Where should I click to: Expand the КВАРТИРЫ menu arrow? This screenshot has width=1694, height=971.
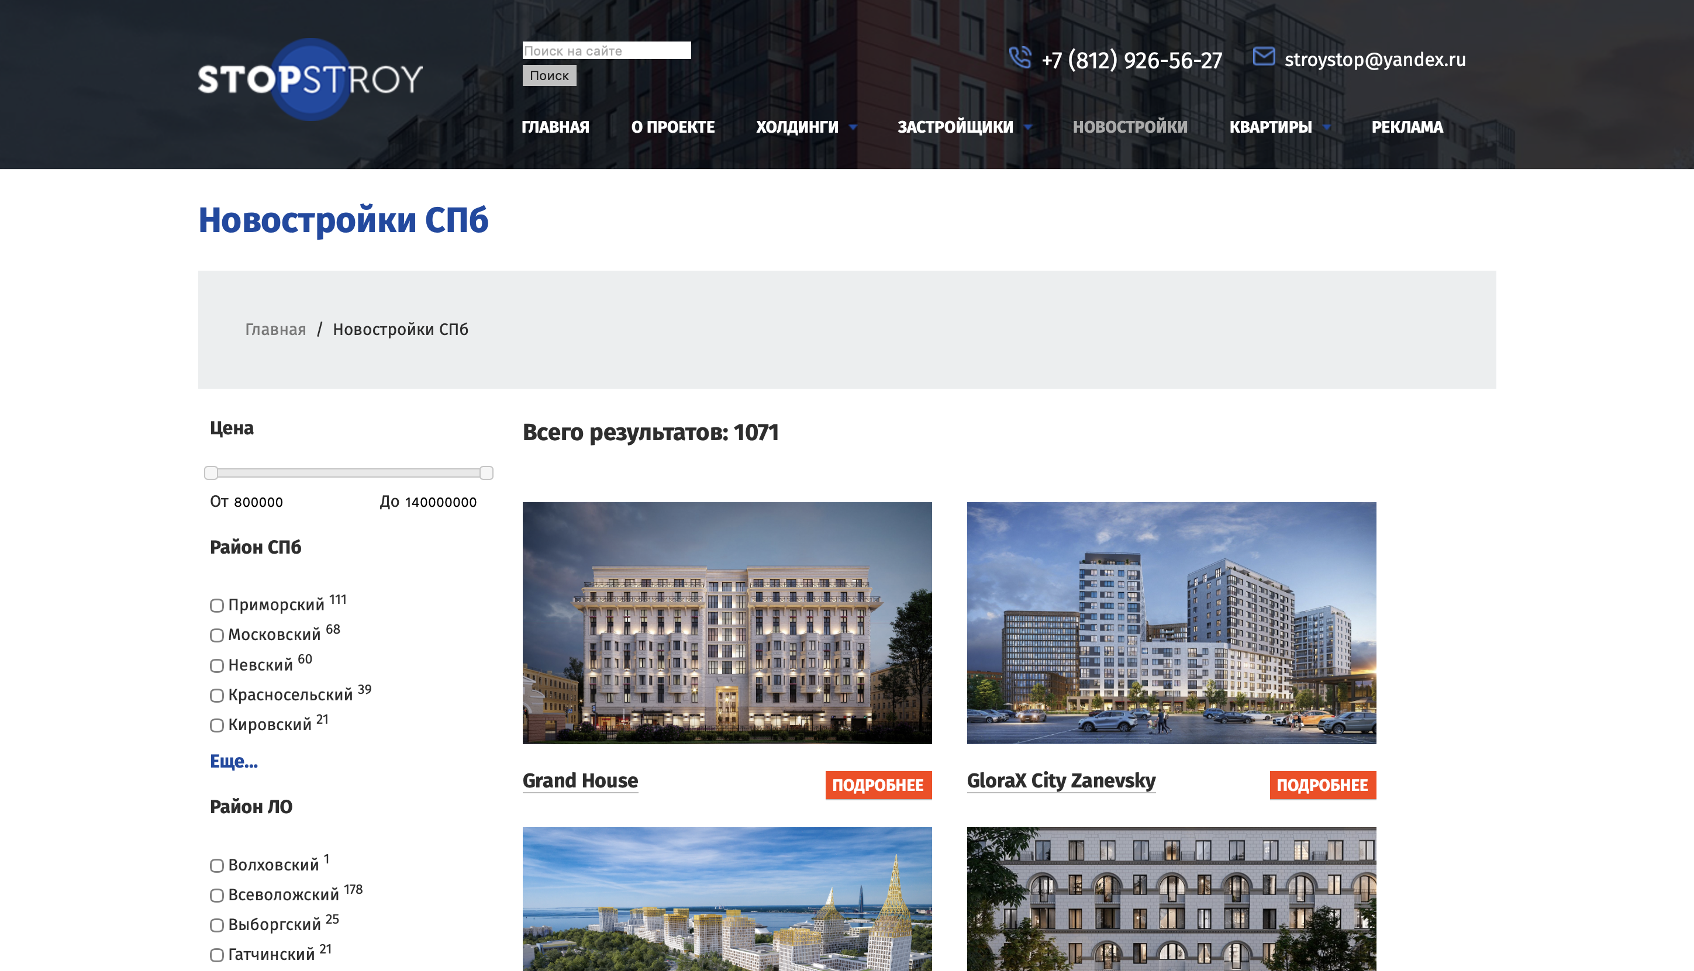(1327, 127)
